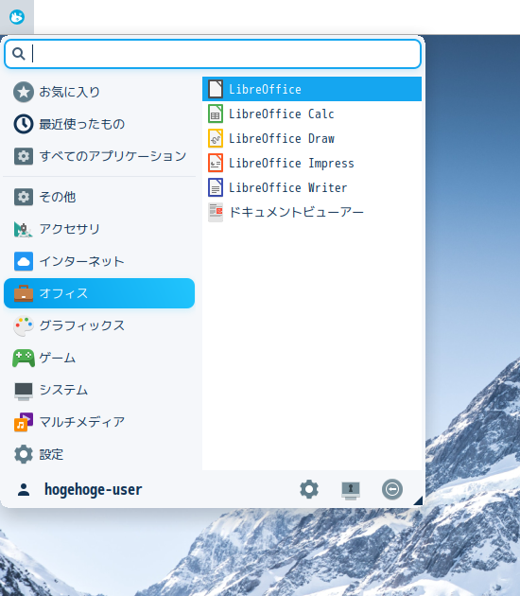The width and height of the screenshot is (520, 596).
Task: Select the ゲーム games category
Action: pyautogui.click(x=99, y=358)
